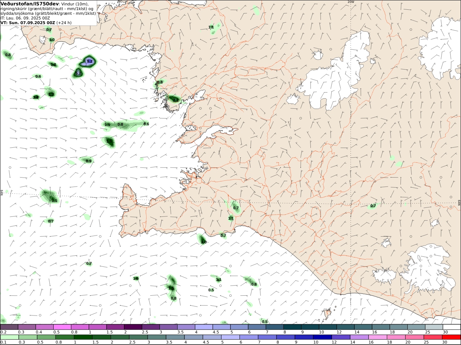
Task: Click the bottom legend swatch between 25 and 30
Action: tap(433, 337)
